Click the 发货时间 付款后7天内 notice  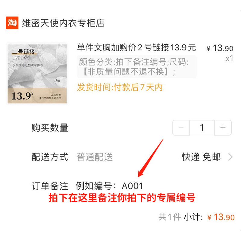tap(120, 87)
